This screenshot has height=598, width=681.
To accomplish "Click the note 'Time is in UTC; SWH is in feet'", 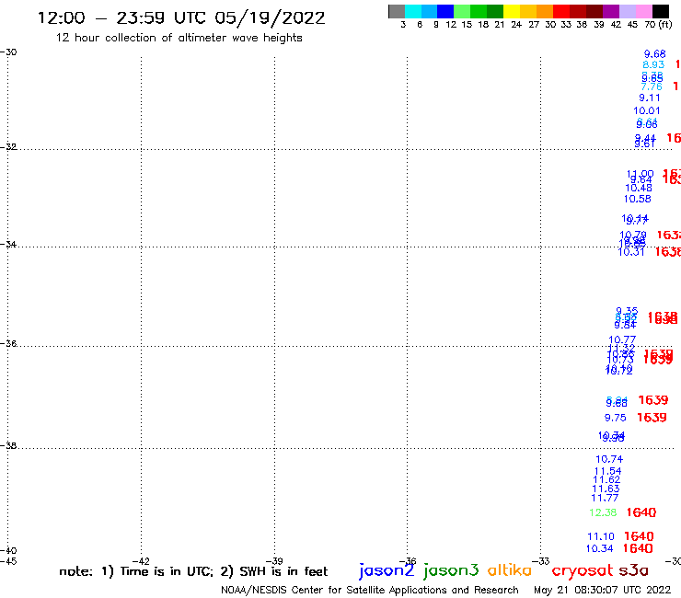I will tap(193, 571).
